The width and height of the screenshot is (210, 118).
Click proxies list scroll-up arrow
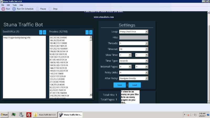[x=91, y=37]
